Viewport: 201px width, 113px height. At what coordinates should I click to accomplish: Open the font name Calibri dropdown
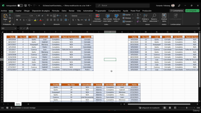[x=30, y=16]
